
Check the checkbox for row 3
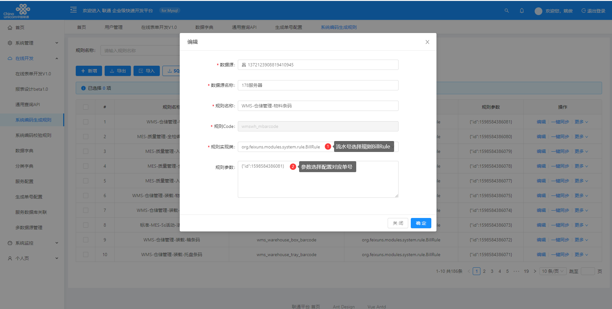86,151
